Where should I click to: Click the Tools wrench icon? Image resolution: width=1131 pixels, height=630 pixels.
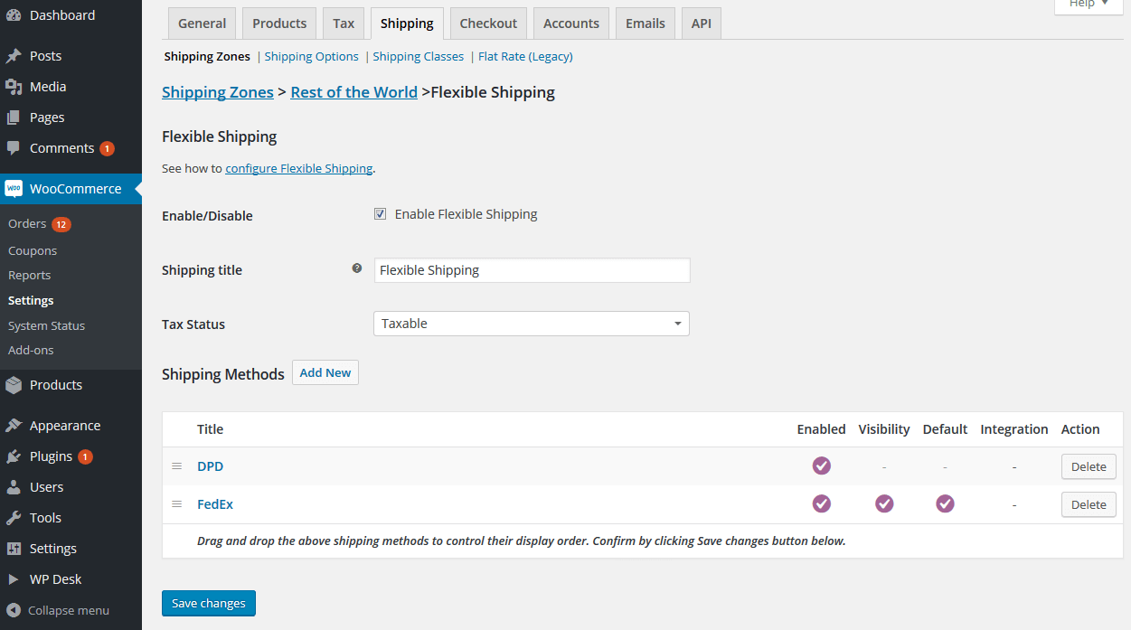click(14, 518)
